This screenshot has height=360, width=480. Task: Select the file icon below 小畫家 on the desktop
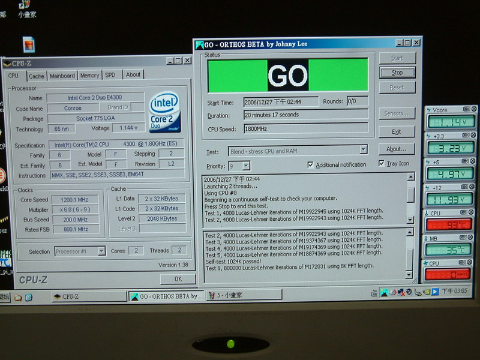click(29, 44)
